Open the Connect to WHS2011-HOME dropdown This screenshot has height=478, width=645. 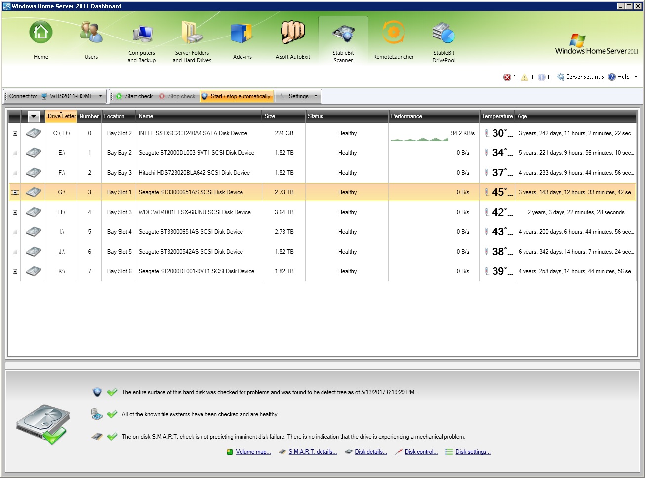tap(100, 96)
